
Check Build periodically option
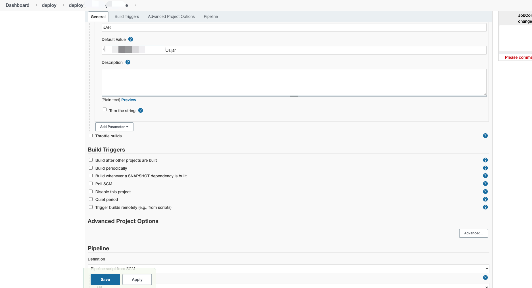(91, 168)
